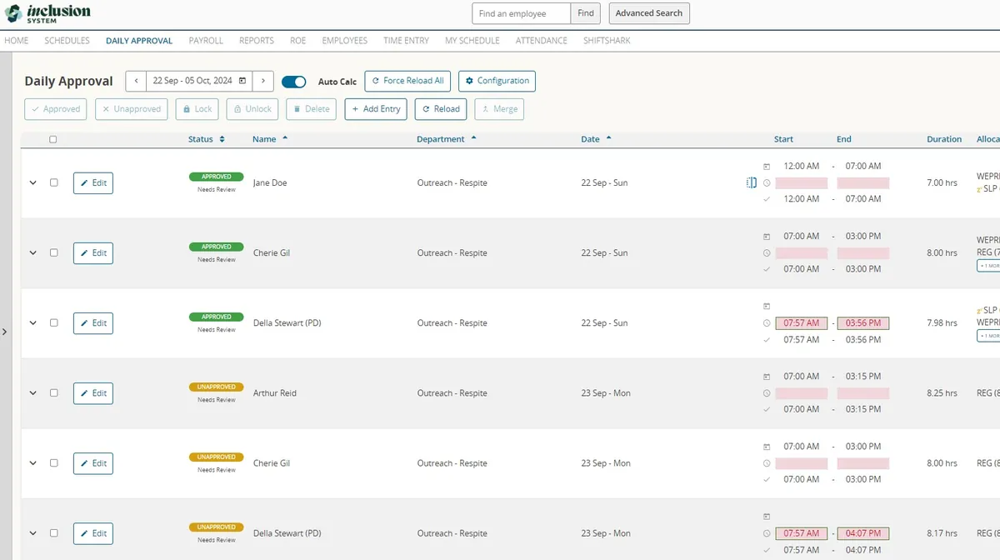The height and width of the screenshot is (560, 1000).
Task: Sort the Date column with its arrow
Action: [608, 138]
